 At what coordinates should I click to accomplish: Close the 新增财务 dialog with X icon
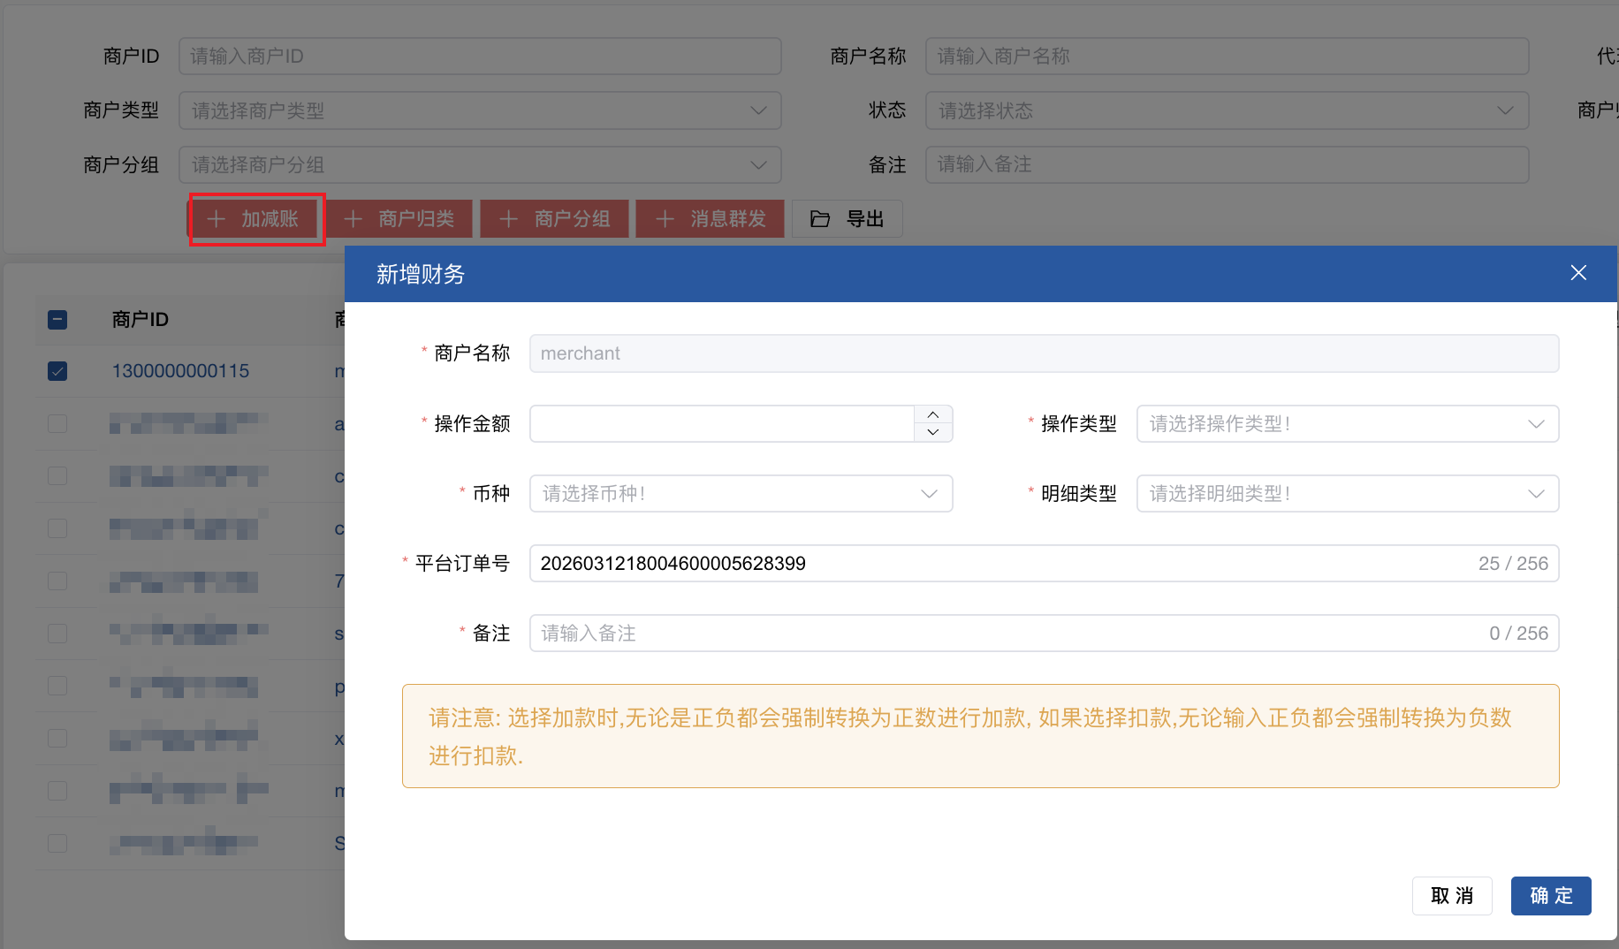(x=1578, y=273)
